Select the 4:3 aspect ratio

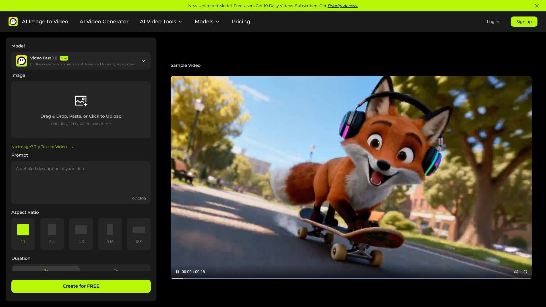(81, 234)
